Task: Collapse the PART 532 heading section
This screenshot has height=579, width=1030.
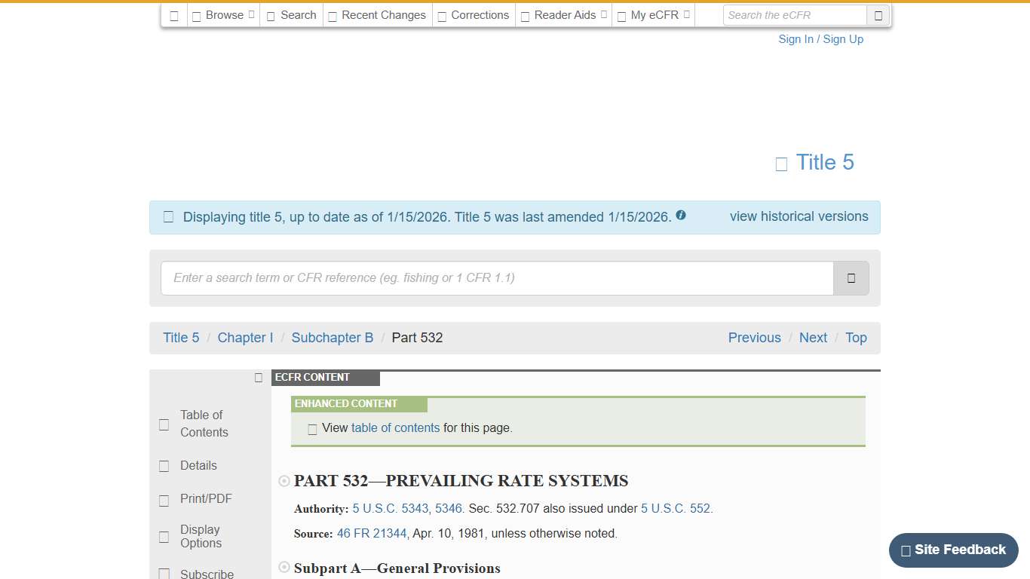Action: [284, 480]
